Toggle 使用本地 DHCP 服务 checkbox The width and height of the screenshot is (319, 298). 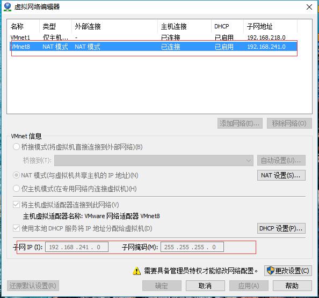click(x=16, y=228)
